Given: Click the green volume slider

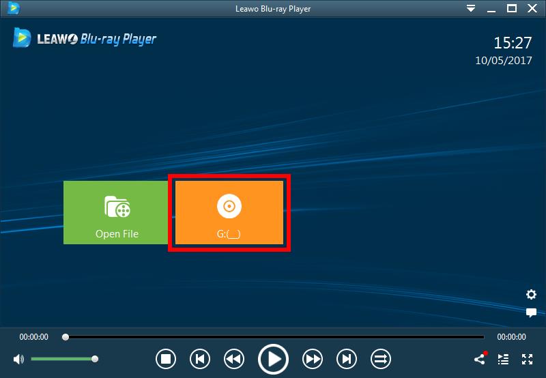Looking at the screenshot, I should click(x=64, y=359).
